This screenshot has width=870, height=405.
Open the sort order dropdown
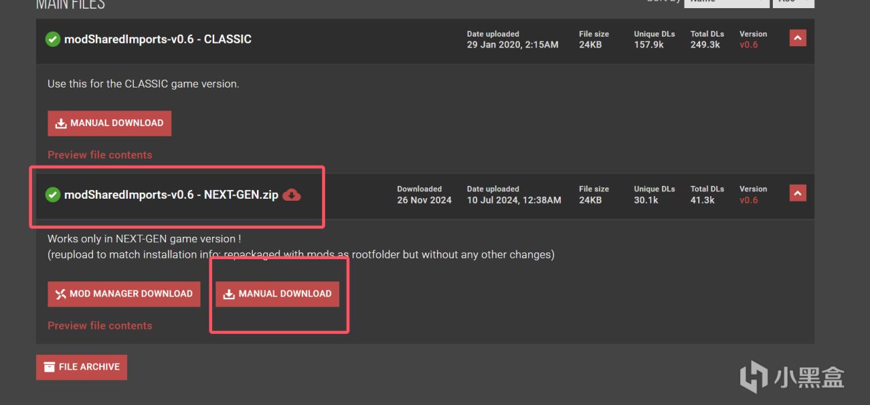point(793,2)
